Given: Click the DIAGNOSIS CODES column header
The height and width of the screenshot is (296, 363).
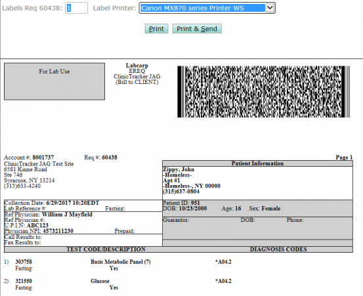Looking at the screenshot, I should [278, 249].
